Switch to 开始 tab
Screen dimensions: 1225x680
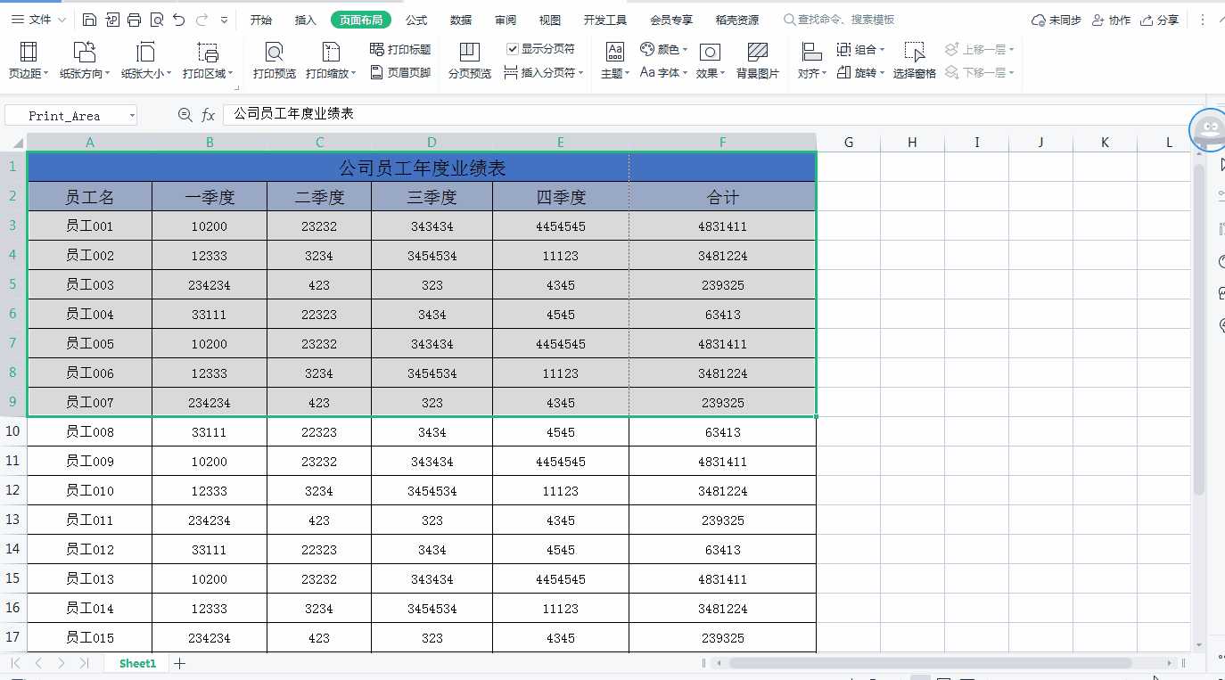[260, 20]
